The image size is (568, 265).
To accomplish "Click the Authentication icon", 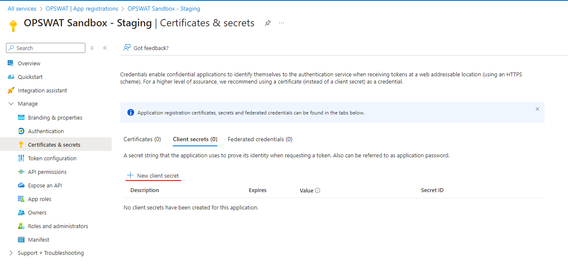I will pos(21,131).
